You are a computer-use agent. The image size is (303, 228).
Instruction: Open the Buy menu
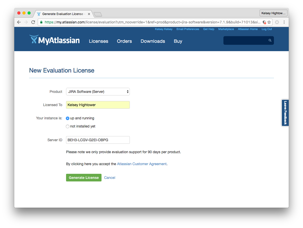pos(178,41)
